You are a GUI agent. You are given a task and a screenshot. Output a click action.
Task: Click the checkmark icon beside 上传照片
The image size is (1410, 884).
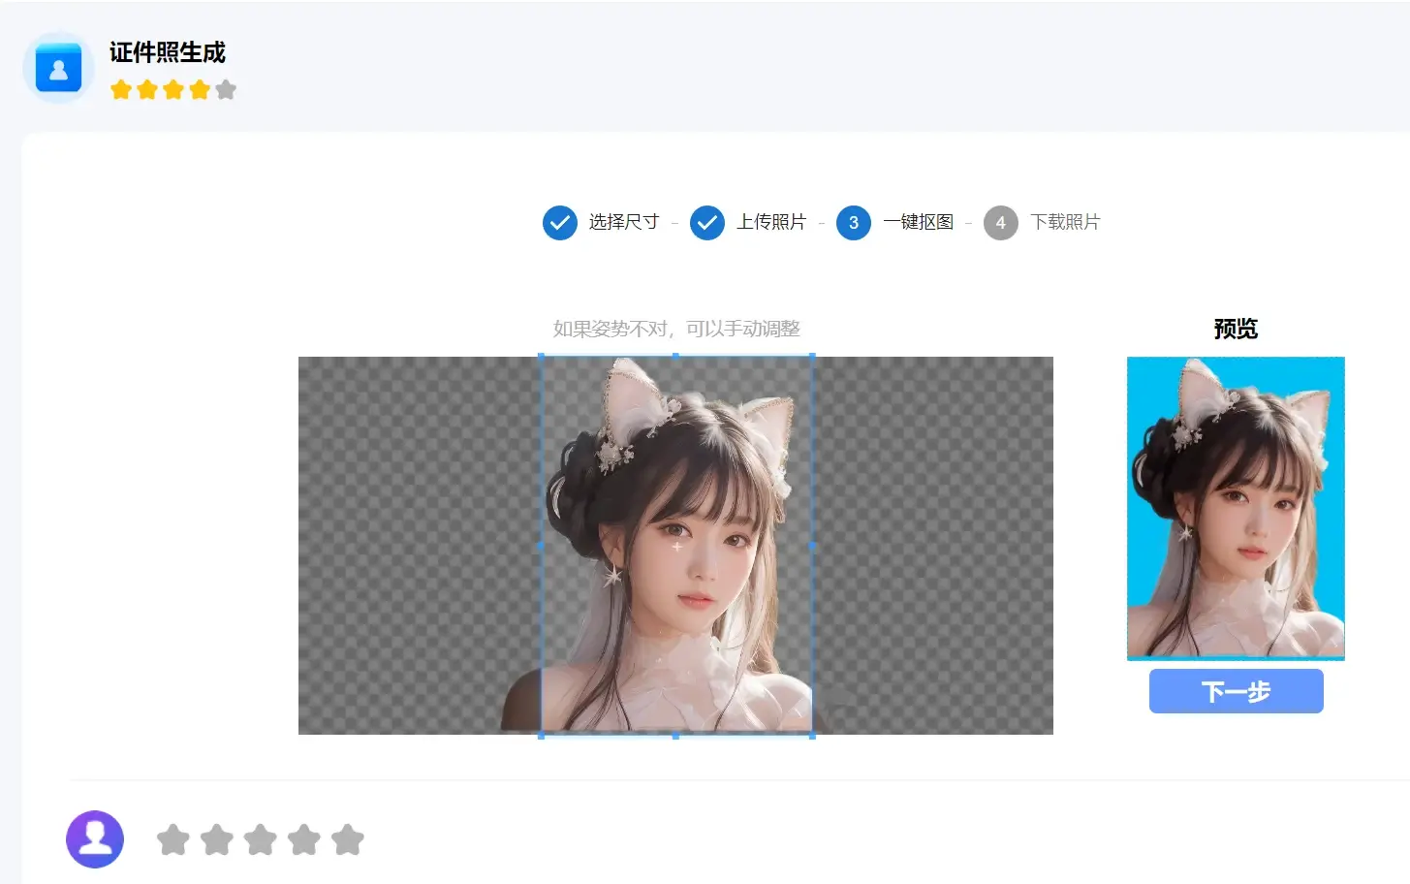coord(707,223)
